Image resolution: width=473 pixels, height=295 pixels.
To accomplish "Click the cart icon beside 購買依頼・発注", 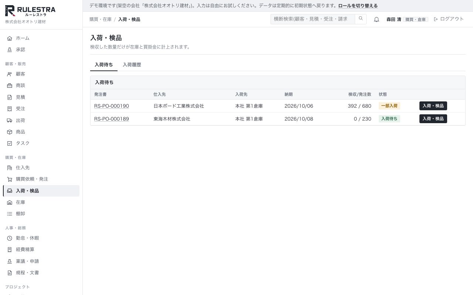I will point(10,179).
